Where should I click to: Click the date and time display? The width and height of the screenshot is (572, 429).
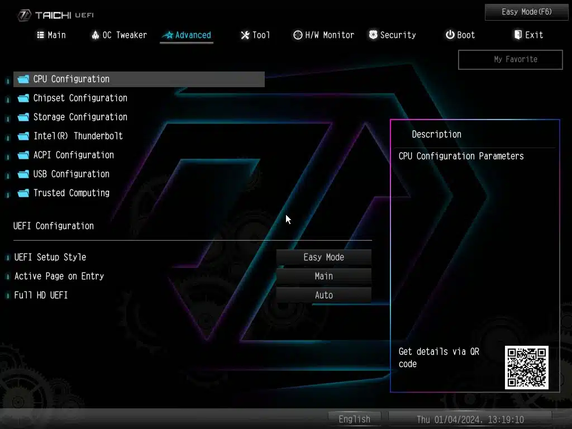470,419
